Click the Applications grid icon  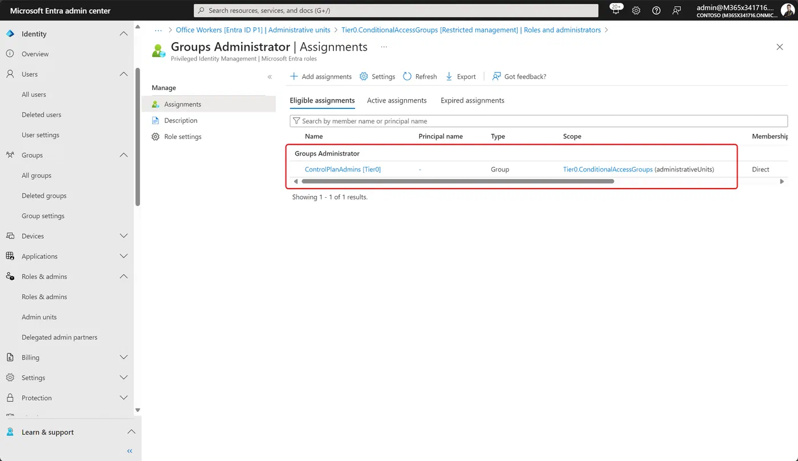point(10,256)
